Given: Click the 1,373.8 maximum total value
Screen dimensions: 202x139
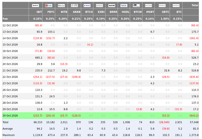Looking at the screenshot, I should (x=194, y=135).
